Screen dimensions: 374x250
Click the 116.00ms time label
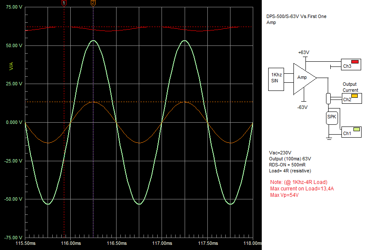[x=71, y=243]
